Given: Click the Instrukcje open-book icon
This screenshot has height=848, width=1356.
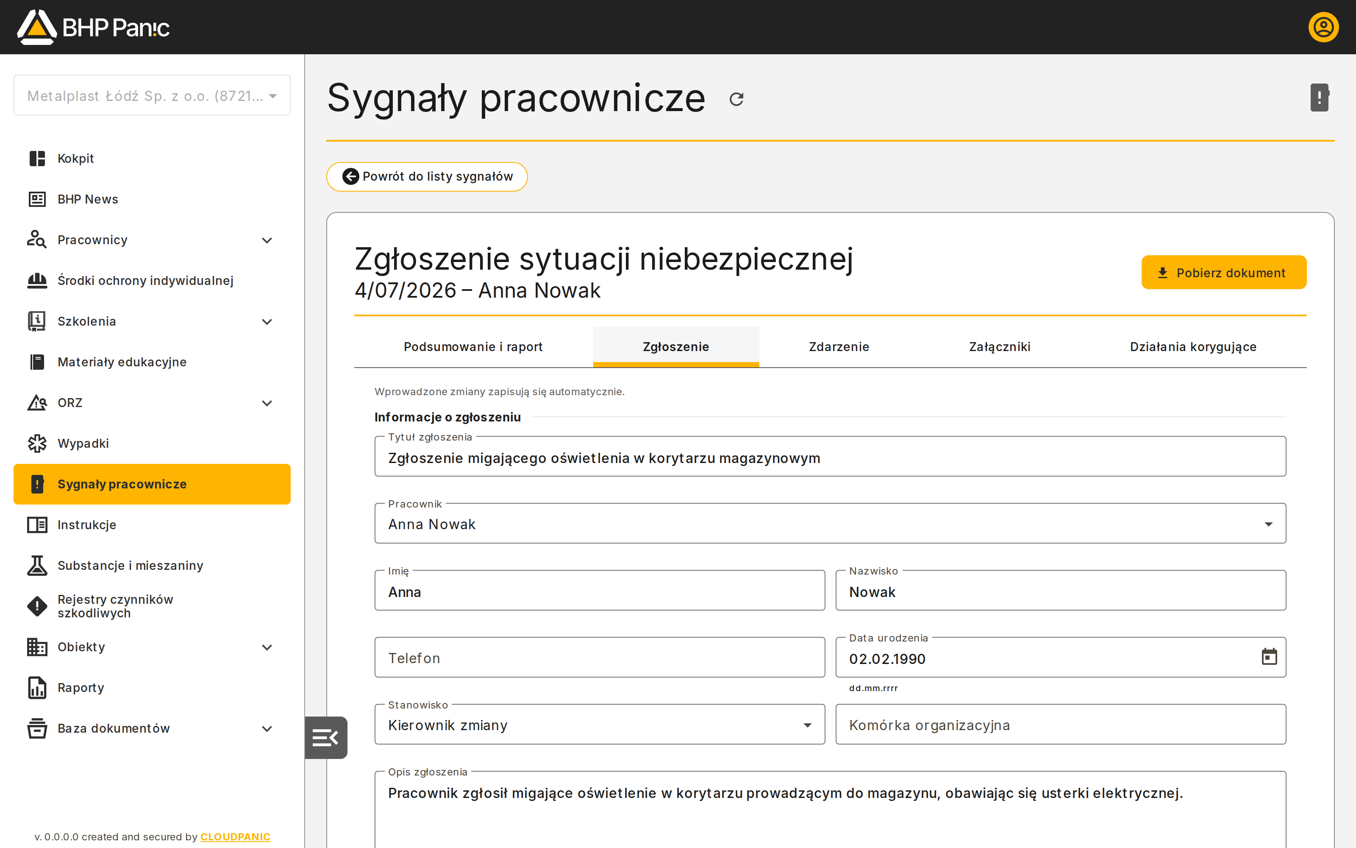Looking at the screenshot, I should tap(37, 525).
